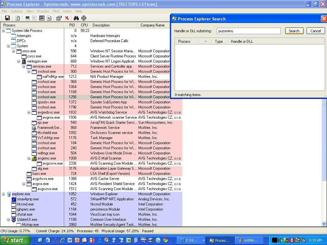Launch Word from Quick Launch bar

[70, 240]
